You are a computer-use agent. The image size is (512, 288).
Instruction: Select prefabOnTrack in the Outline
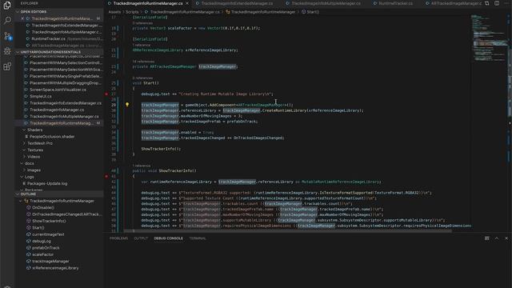(46, 248)
